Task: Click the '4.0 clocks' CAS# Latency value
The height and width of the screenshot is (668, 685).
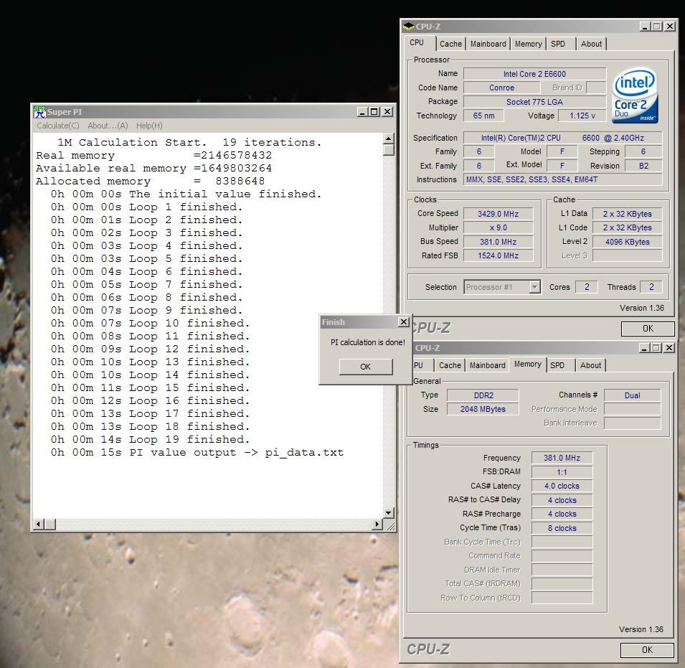Action: 562,486
